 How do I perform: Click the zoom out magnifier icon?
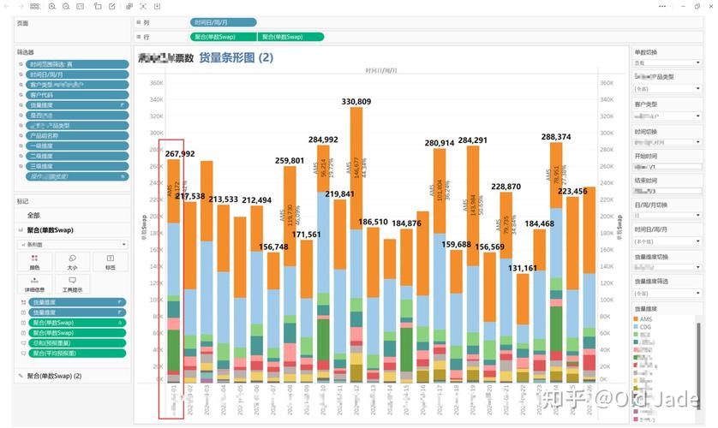tap(66, 6)
